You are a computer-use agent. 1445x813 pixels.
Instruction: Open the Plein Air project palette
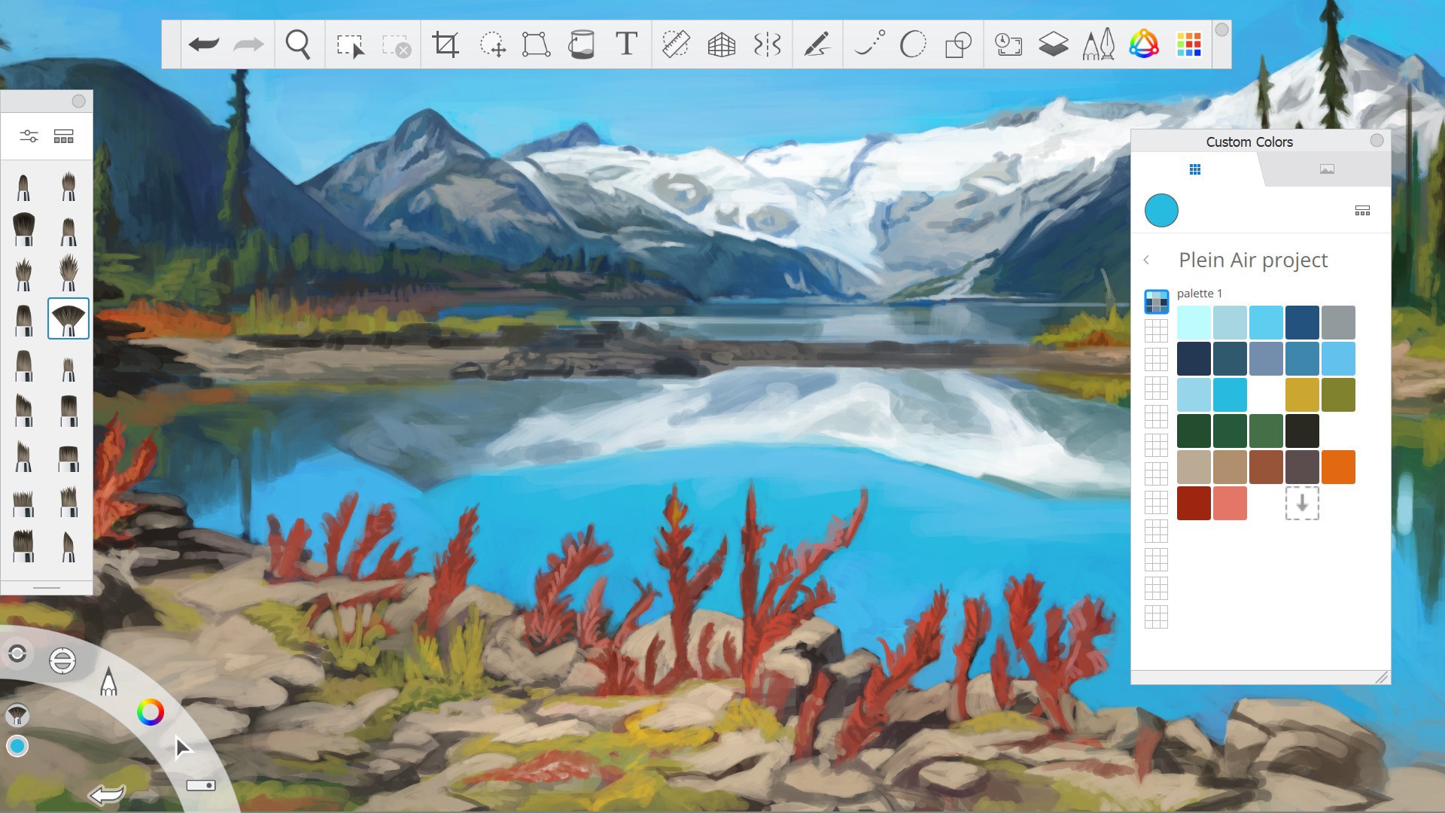pos(1252,259)
